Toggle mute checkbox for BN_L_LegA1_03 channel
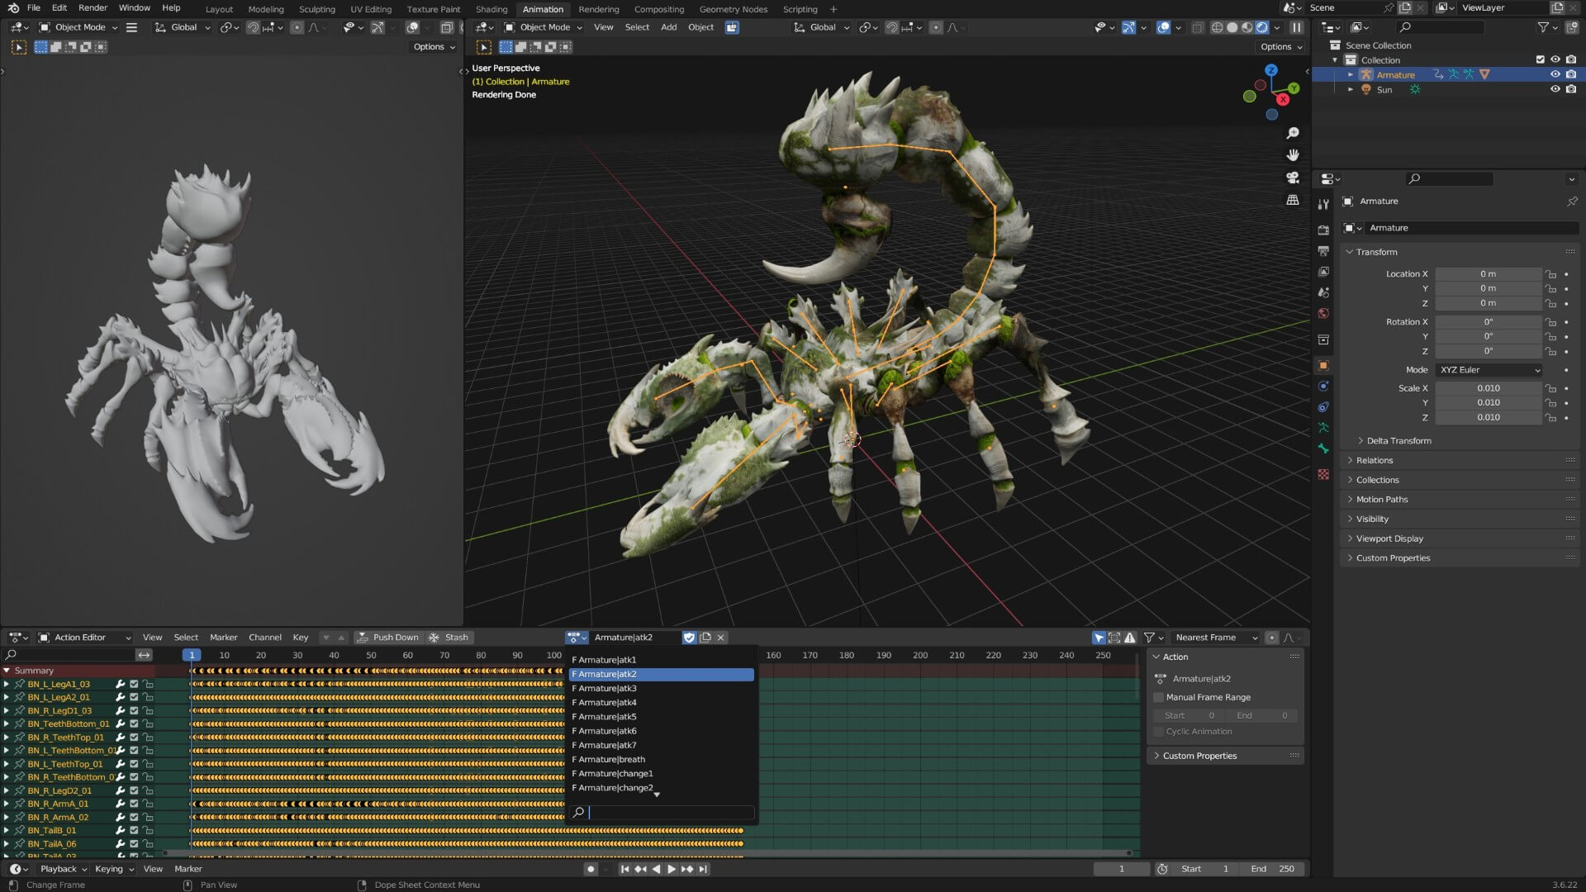This screenshot has height=892, width=1586. pos(134,684)
